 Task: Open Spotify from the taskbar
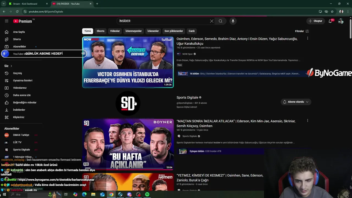point(147,194)
